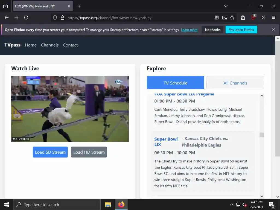Open the clock showing 4:47 PM
The width and height of the screenshot is (280, 210).
256,205
